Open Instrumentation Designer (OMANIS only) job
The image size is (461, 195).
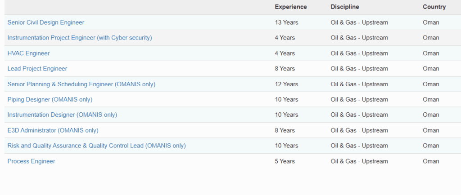click(62, 115)
